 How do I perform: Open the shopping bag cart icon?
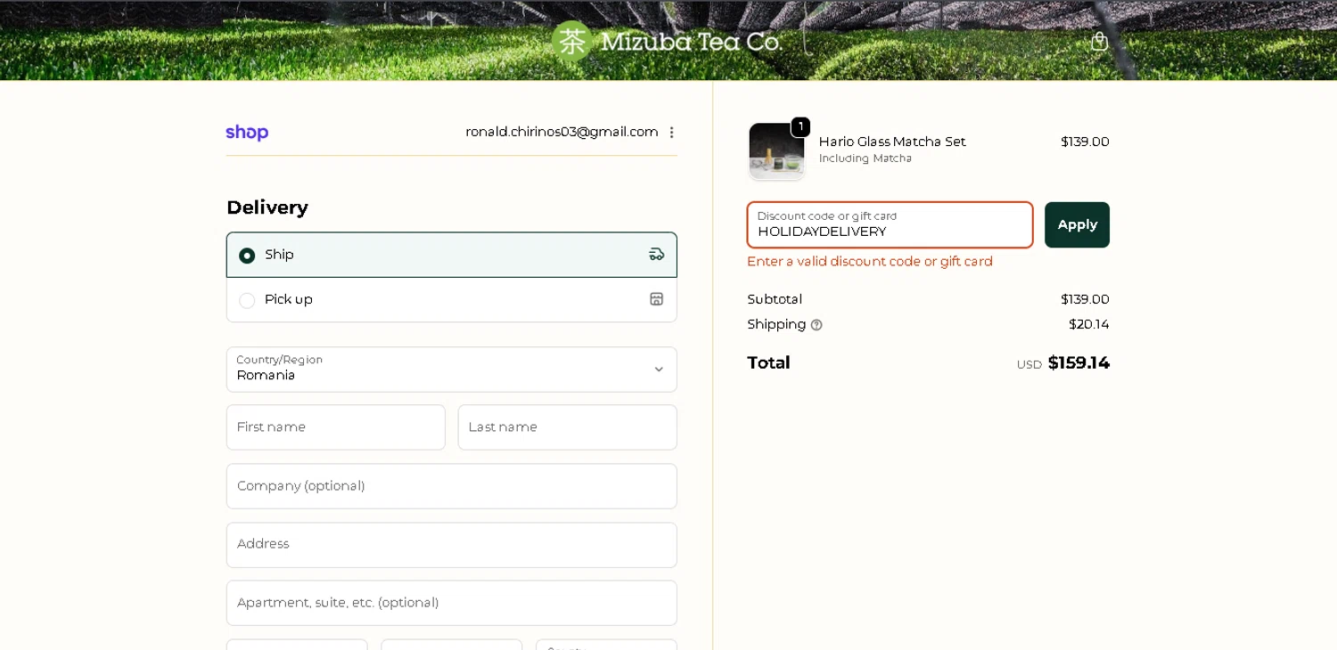click(1099, 41)
